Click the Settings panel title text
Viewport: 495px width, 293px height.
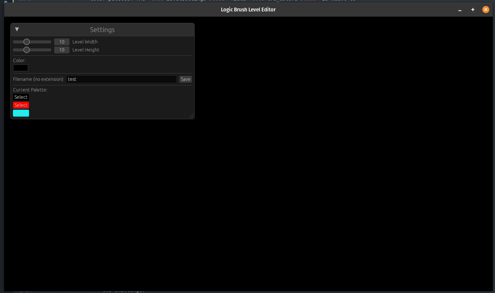click(102, 30)
